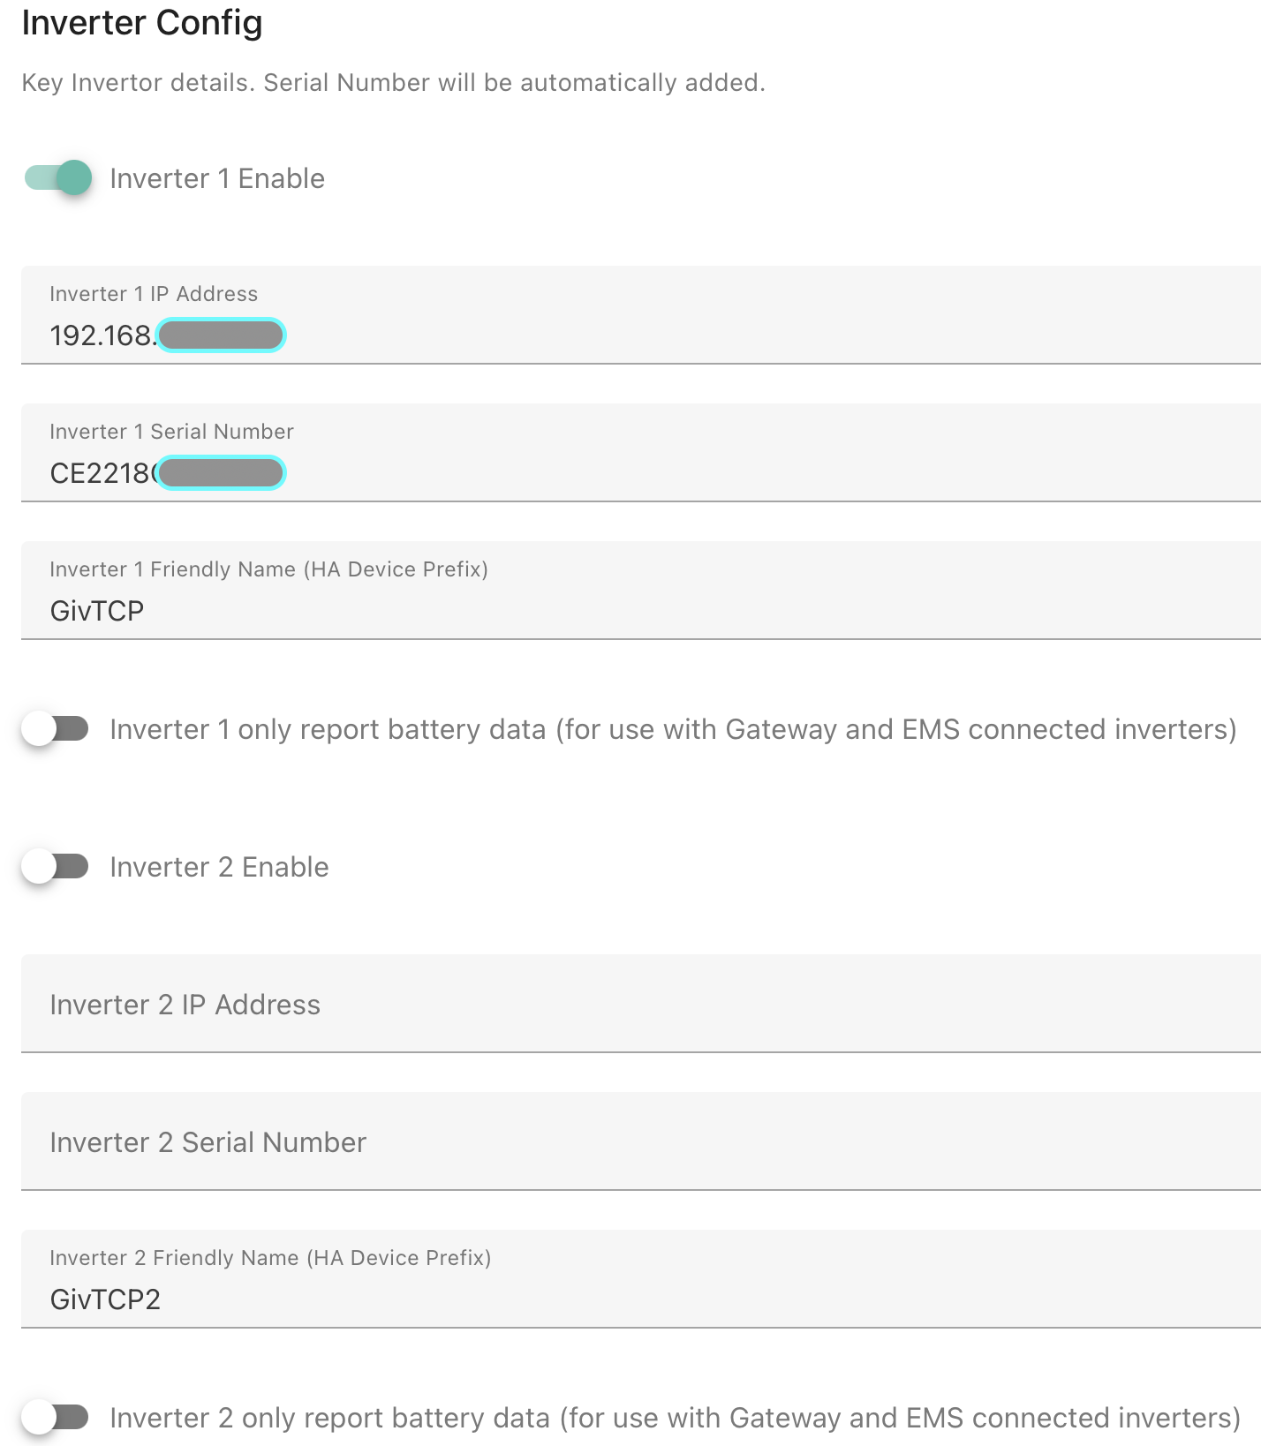Click the Inverter 2 Enable label text
This screenshot has width=1261, height=1446.
pyautogui.click(x=219, y=867)
